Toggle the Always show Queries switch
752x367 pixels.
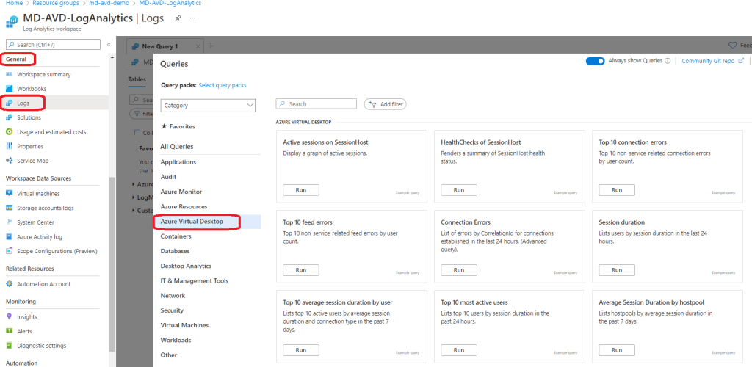tap(595, 61)
